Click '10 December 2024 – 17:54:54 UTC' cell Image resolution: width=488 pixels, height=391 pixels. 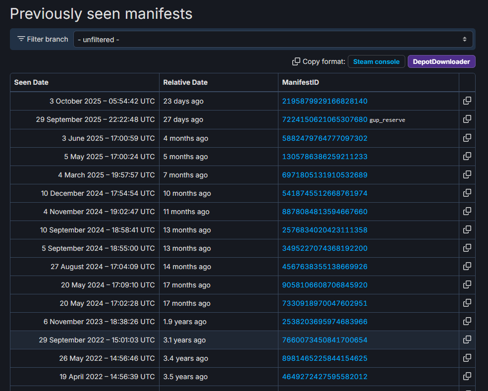pos(85,193)
